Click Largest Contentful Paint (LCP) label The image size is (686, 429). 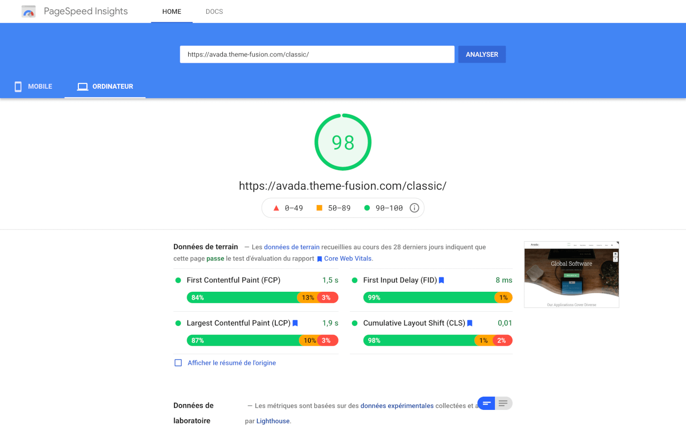coord(239,323)
